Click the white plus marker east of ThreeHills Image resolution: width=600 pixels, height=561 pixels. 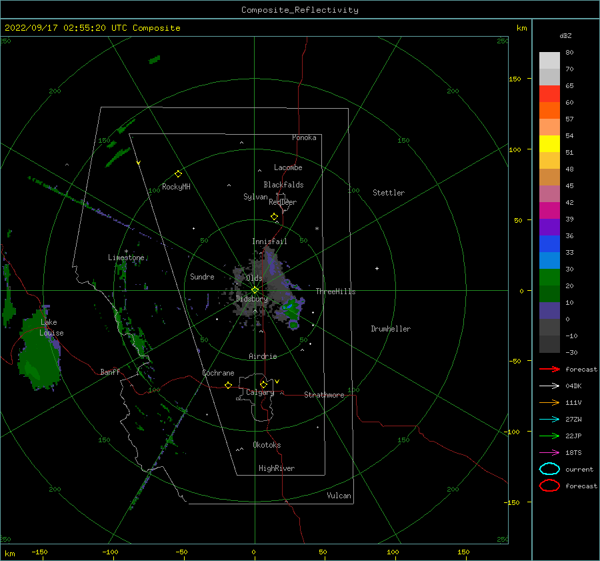click(x=377, y=268)
